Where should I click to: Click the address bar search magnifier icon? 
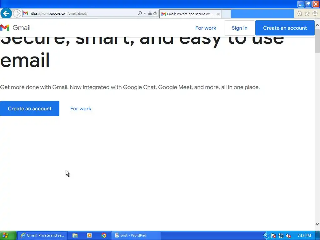(140, 13)
